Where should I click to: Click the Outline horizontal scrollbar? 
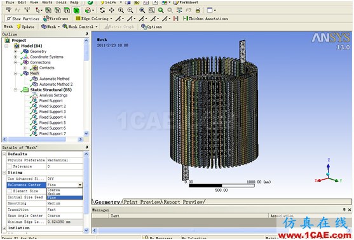pos(43,140)
